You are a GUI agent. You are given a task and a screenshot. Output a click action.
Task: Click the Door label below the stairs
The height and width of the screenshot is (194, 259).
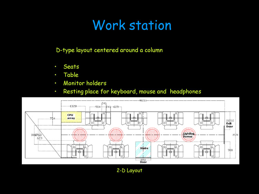143,162
